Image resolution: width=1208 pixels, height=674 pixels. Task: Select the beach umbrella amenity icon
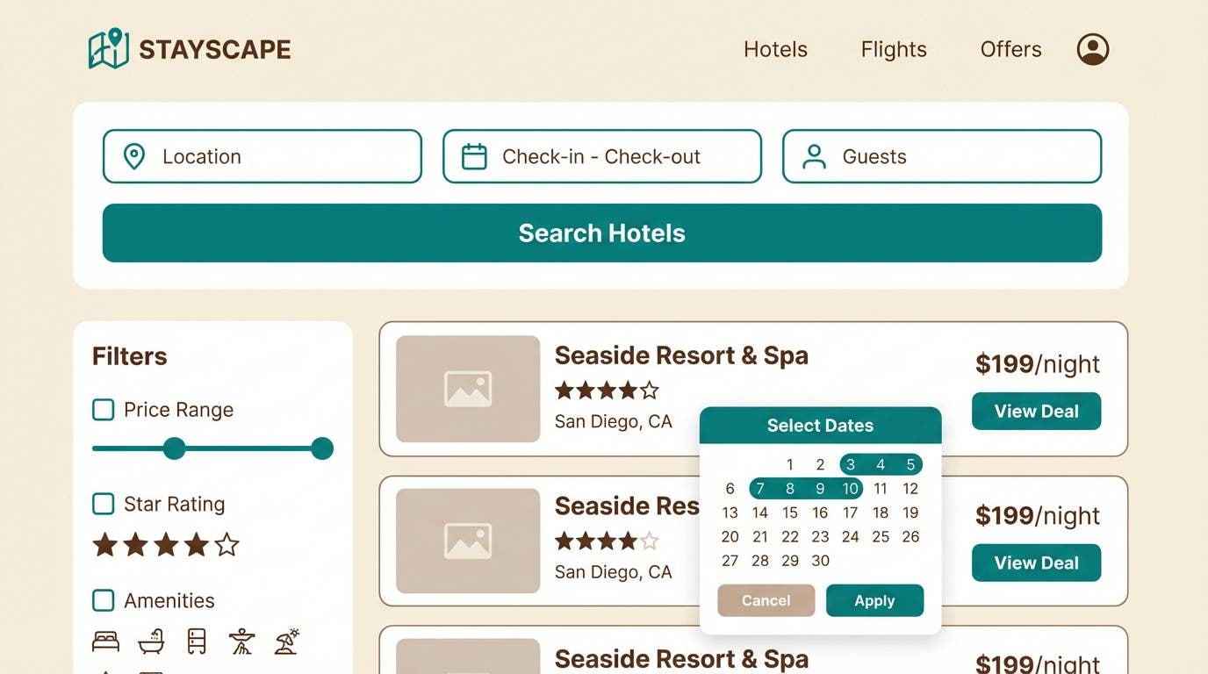[286, 640]
